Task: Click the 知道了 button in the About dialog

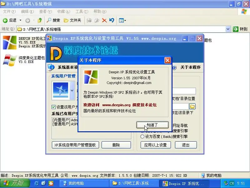Action: pyautogui.click(x=152, y=125)
